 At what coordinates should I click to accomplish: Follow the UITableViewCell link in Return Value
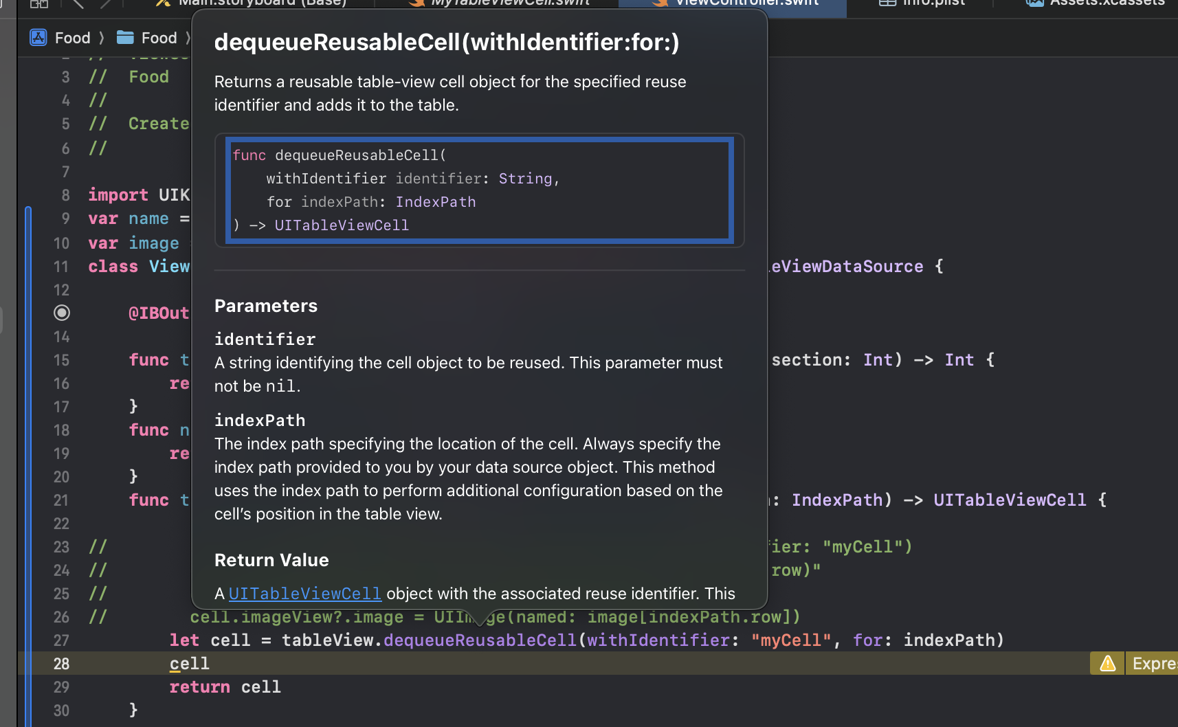(304, 593)
